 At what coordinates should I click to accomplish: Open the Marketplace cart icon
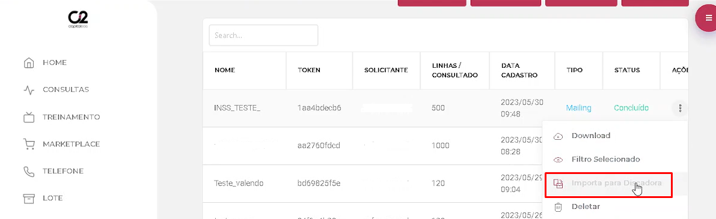(x=29, y=145)
